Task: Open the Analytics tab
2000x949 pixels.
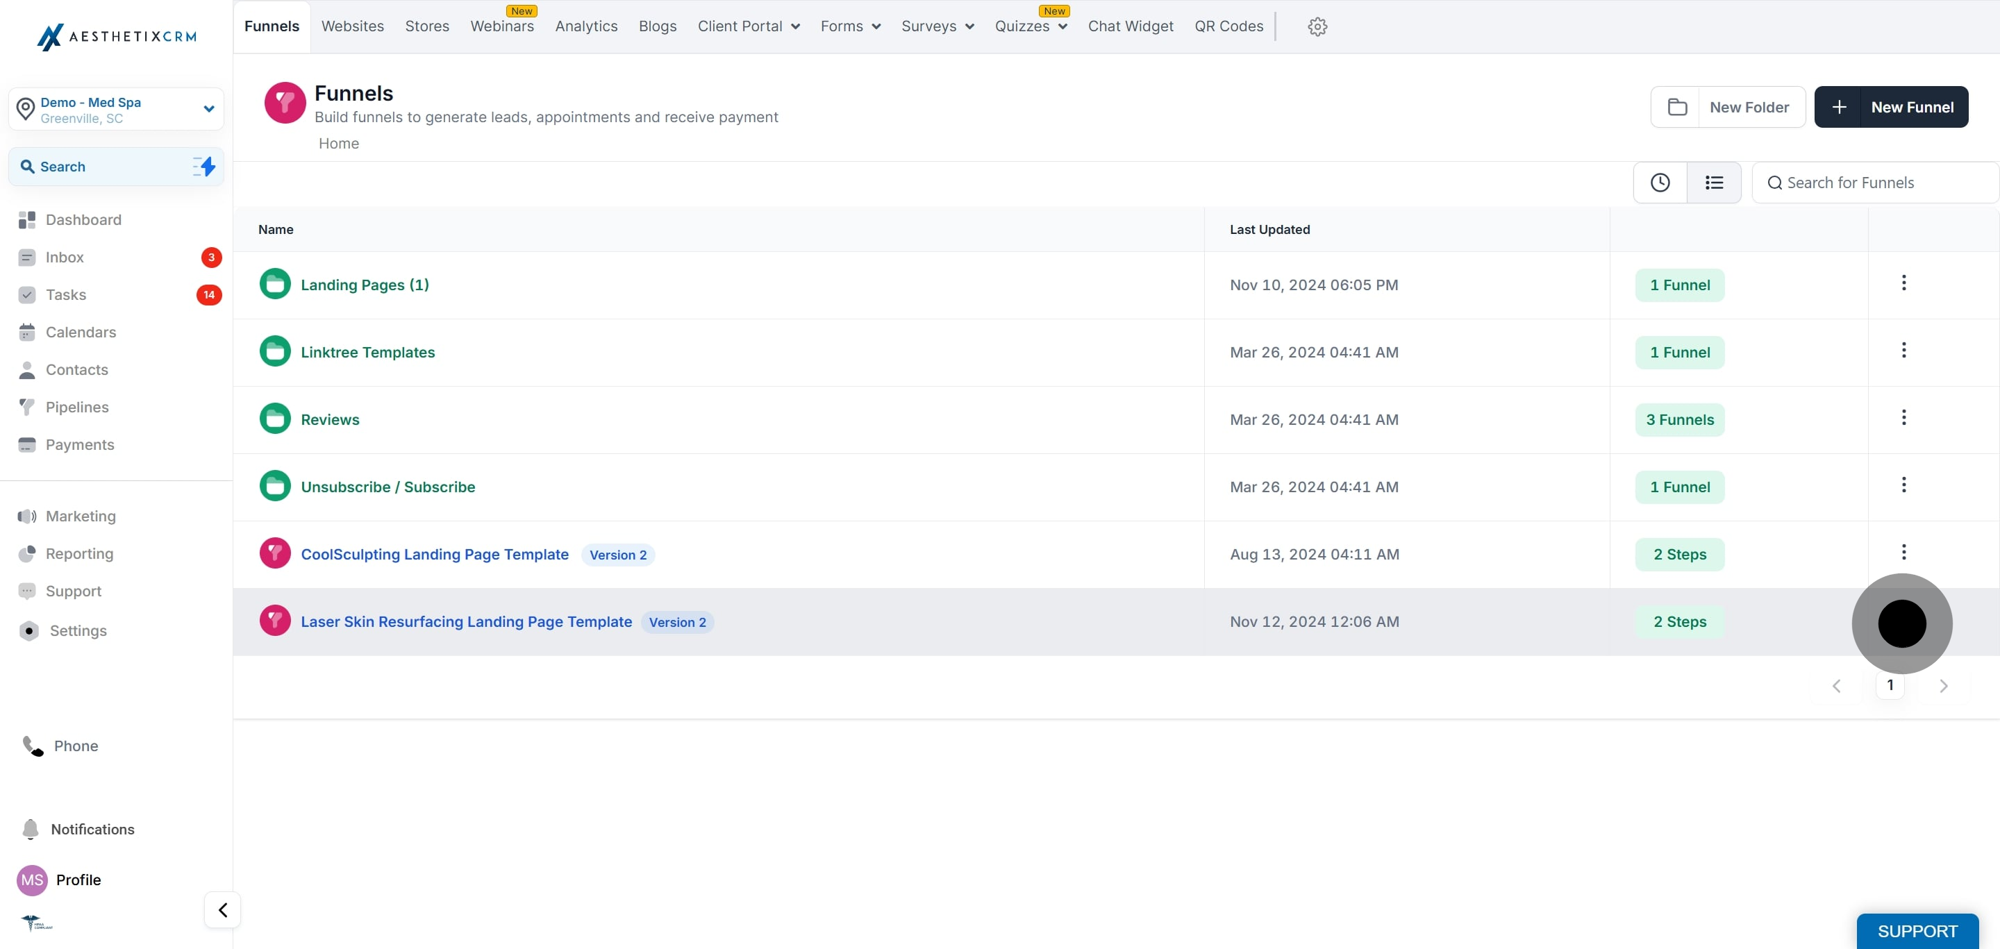Action: (x=586, y=26)
